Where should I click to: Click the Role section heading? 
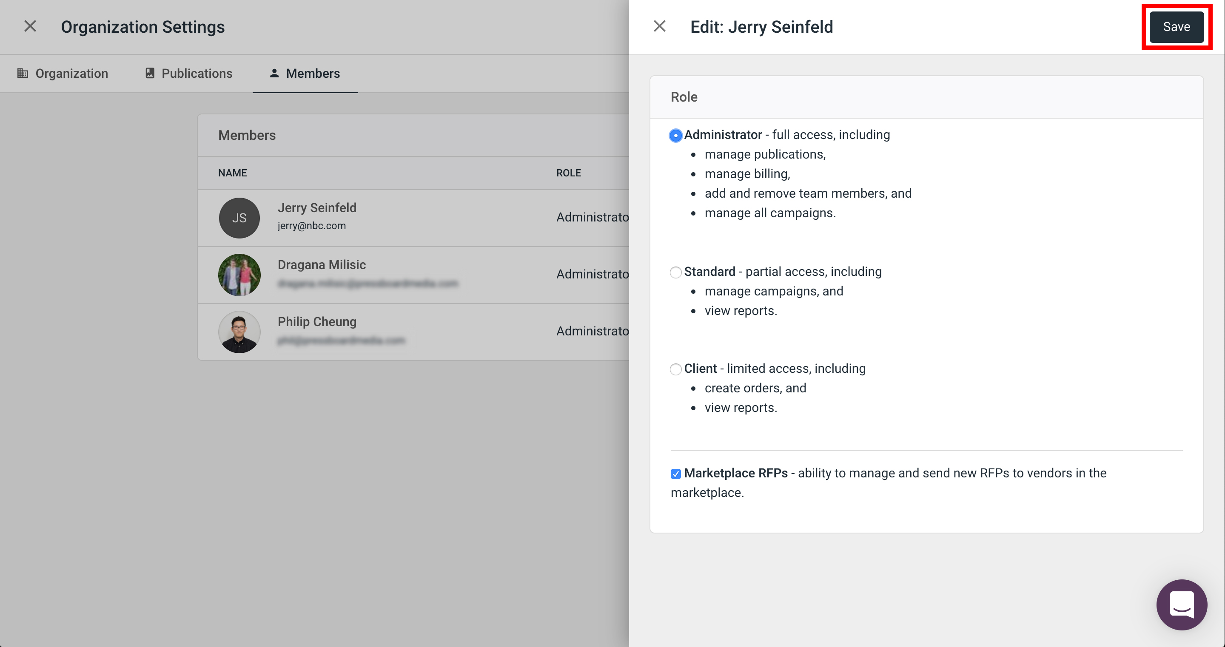[684, 96]
